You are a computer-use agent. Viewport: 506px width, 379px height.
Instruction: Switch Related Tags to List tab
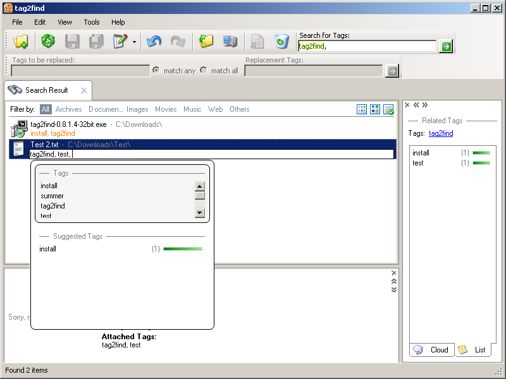pyautogui.click(x=472, y=350)
